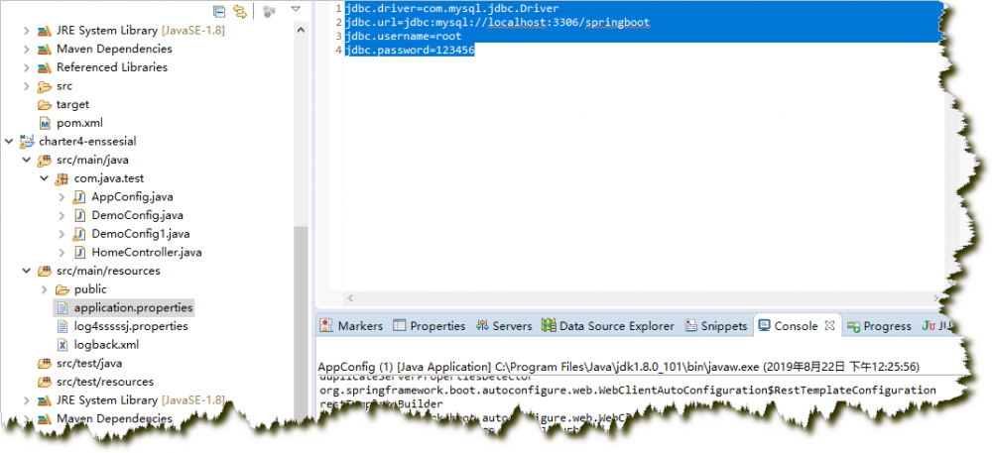The width and height of the screenshot is (992, 453).
Task: Switch to the Servers tab
Action: 505,326
